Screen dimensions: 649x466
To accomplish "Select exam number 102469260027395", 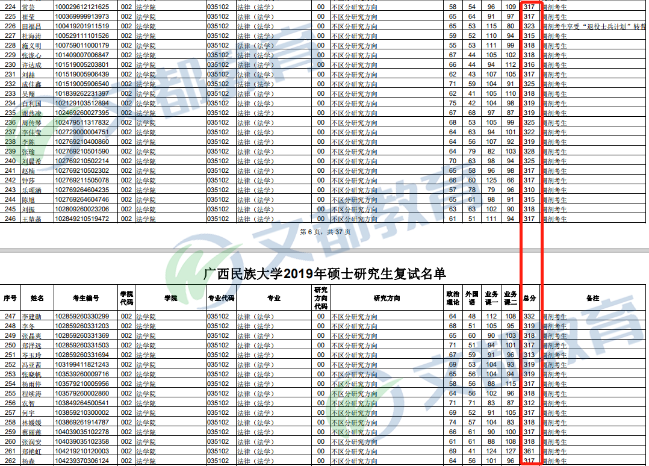I will coord(82,113).
